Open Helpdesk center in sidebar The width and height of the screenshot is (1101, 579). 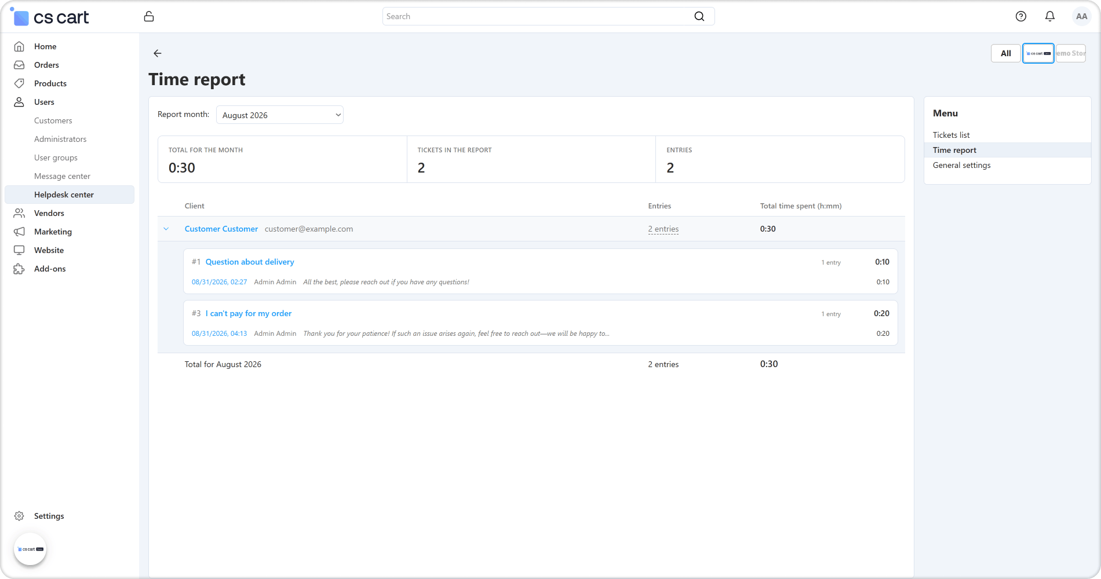coord(70,195)
